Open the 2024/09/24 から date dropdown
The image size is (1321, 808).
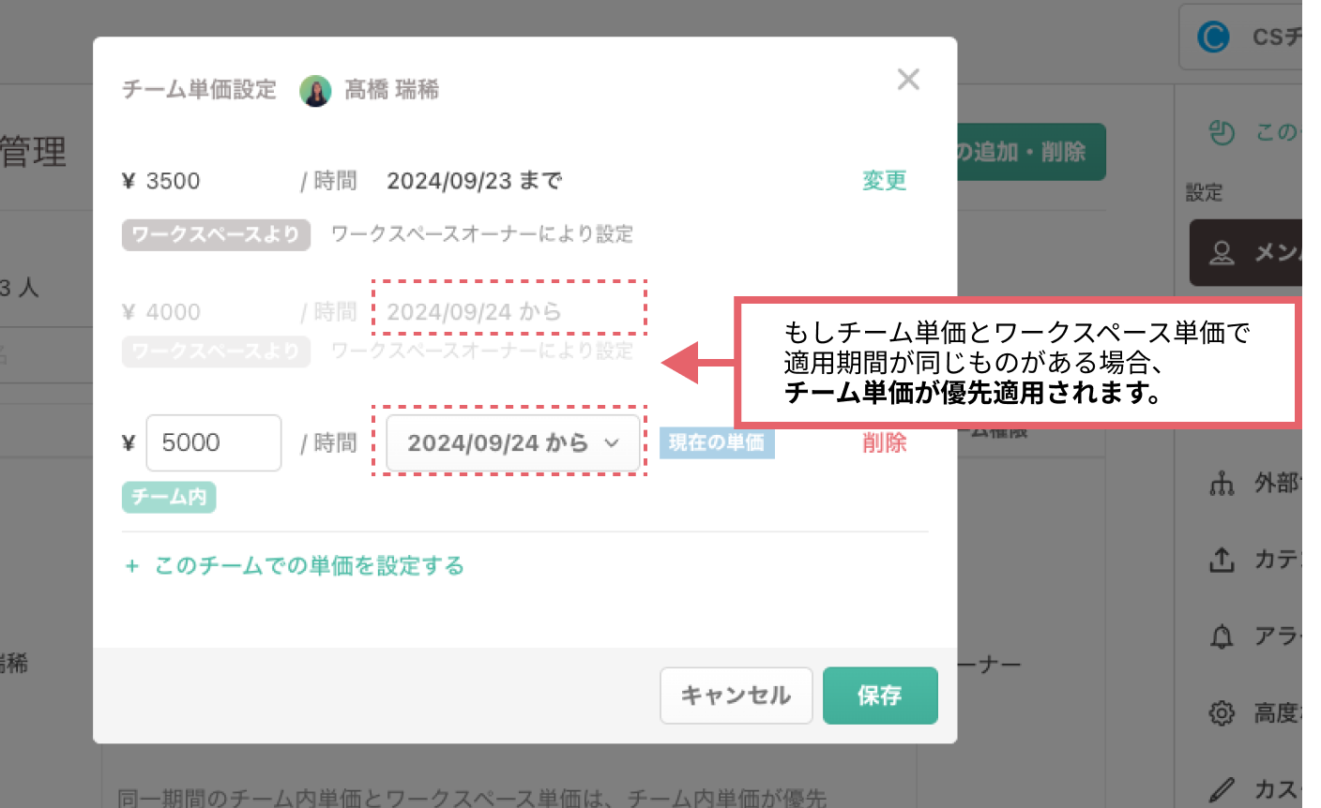[x=513, y=442]
